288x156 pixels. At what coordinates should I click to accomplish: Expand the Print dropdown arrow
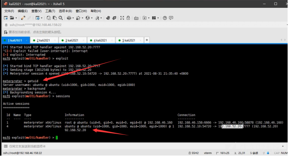pos(73,18)
